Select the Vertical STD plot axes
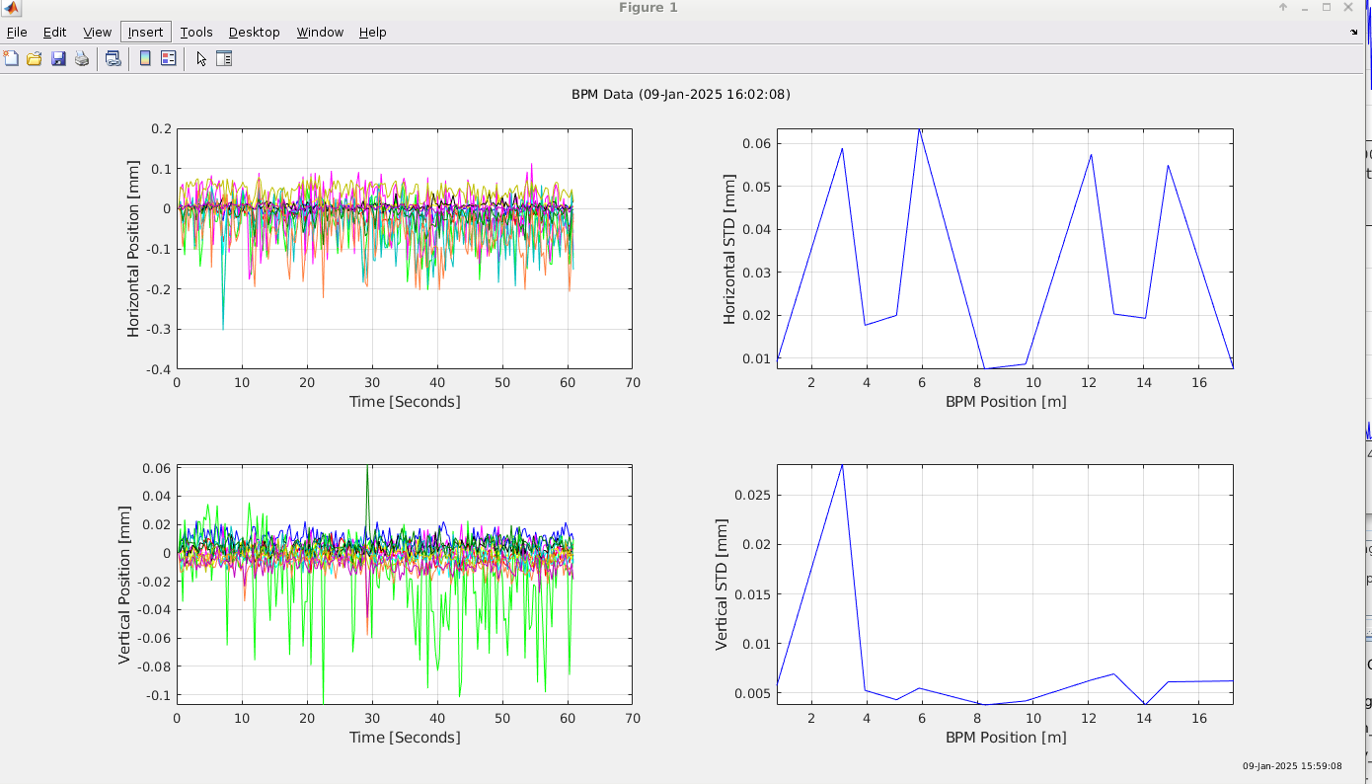1372x784 pixels. pyautogui.click(x=1005, y=584)
